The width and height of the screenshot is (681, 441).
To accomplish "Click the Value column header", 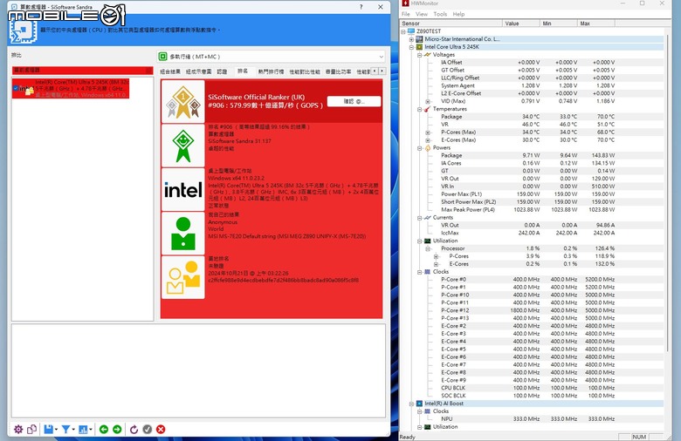I will click(521, 24).
